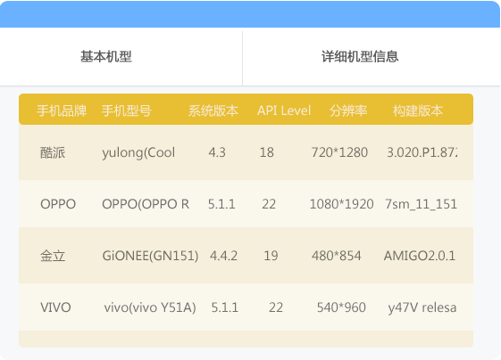
Task: Click resolution 720*1280
Action: click(x=339, y=152)
